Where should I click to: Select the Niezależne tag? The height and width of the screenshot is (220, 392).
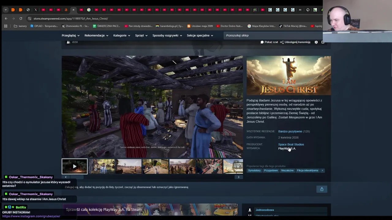[x=287, y=170]
